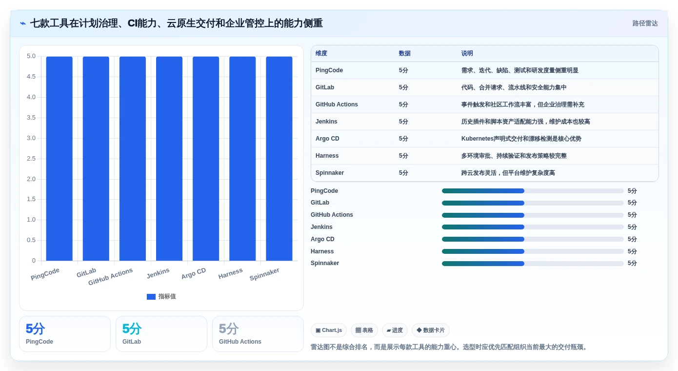
Task: Click the GitLab bar in chart
Action: pos(96,159)
